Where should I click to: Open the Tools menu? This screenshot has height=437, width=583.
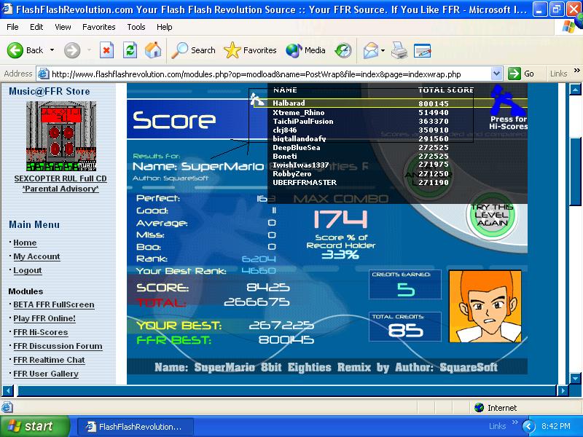[x=136, y=27]
